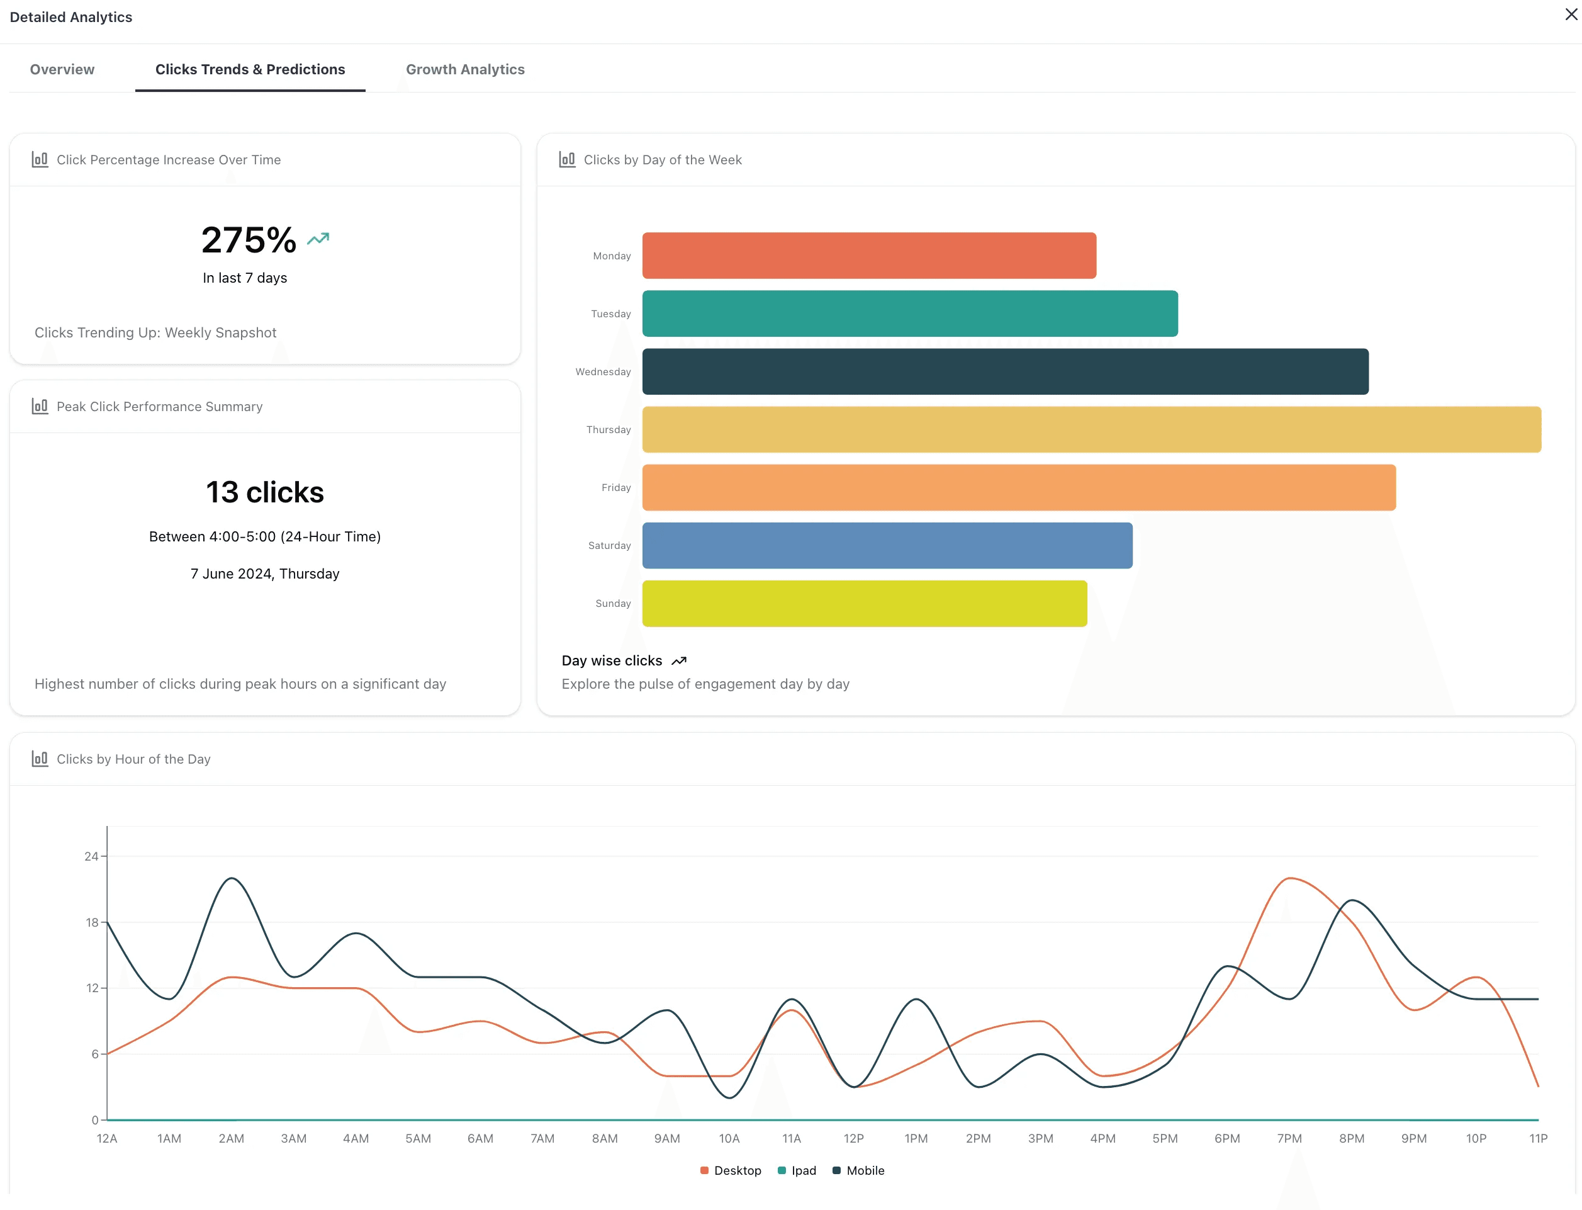The height and width of the screenshot is (1210, 1582).
Task: Select Clicks Trends & Predictions tab
Action: point(250,69)
